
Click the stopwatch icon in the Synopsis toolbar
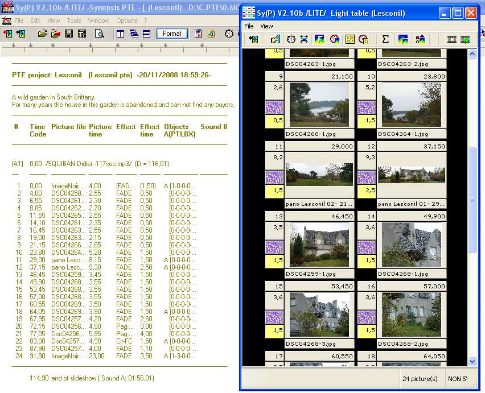(x=229, y=34)
